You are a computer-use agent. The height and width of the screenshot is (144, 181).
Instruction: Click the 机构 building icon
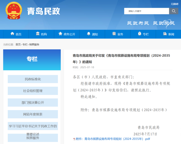(x=38, y=34)
